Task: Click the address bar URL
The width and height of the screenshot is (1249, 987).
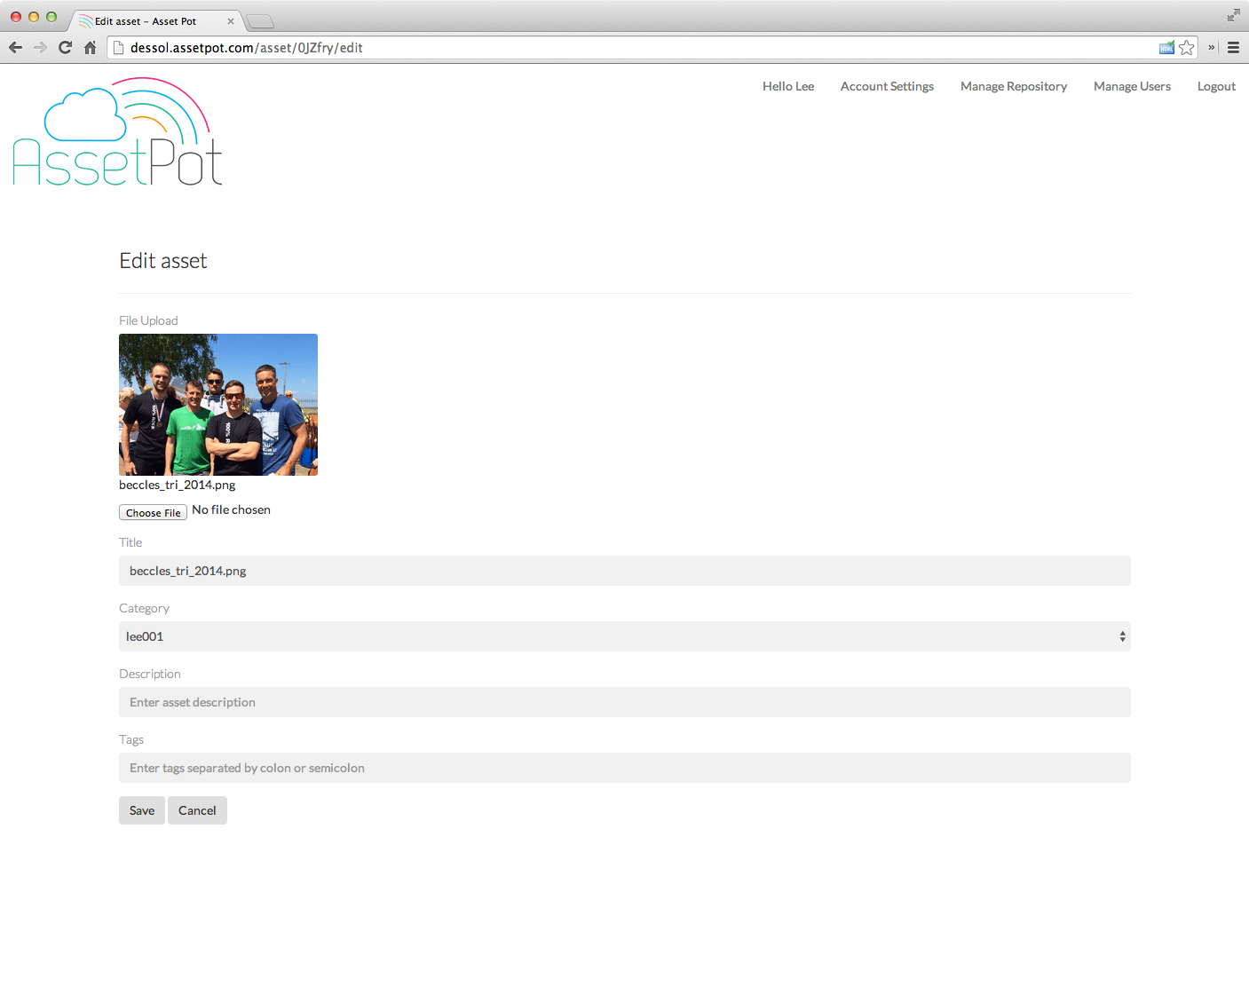Action: point(246,48)
